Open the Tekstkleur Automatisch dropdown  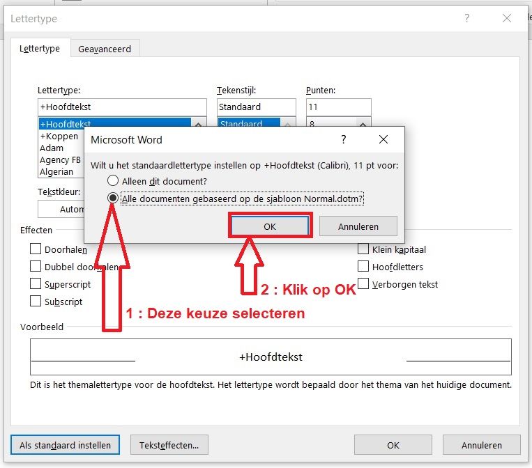(61, 209)
